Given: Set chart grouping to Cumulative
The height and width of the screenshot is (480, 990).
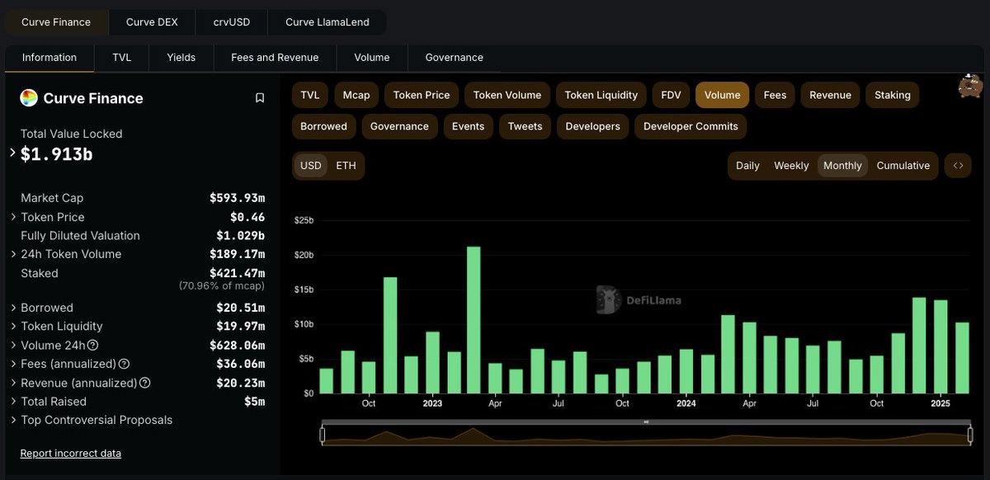Looking at the screenshot, I should point(903,166).
